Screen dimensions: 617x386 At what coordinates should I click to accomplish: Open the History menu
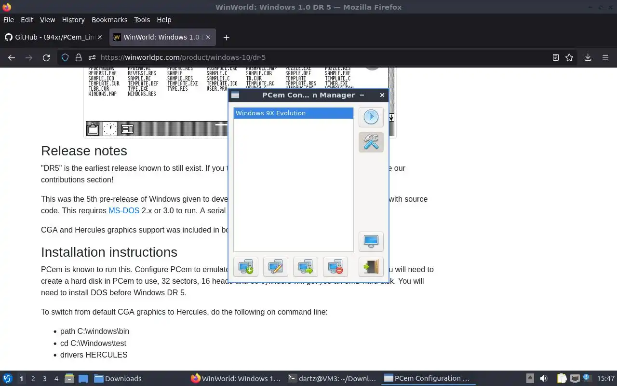pos(73,20)
